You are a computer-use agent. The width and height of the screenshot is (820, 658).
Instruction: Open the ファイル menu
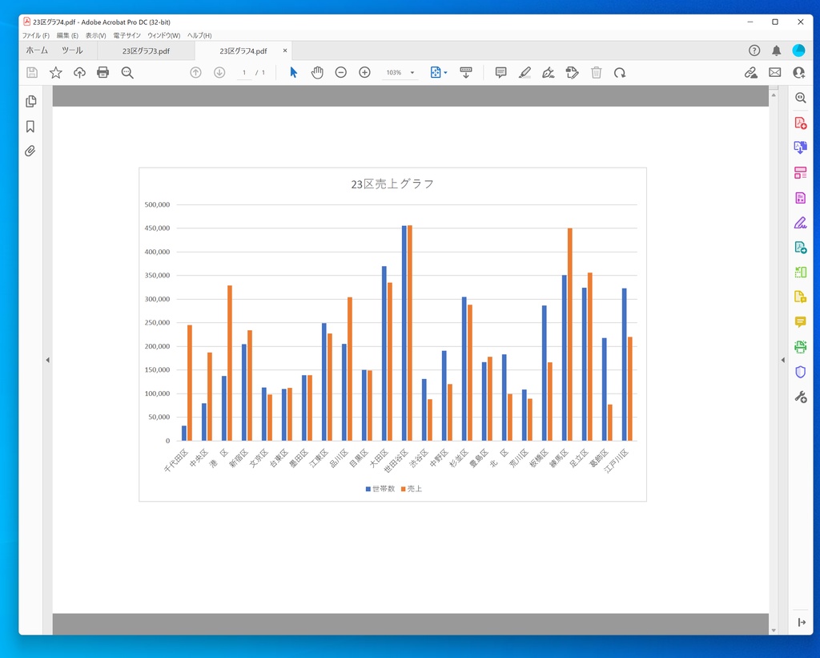35,35
